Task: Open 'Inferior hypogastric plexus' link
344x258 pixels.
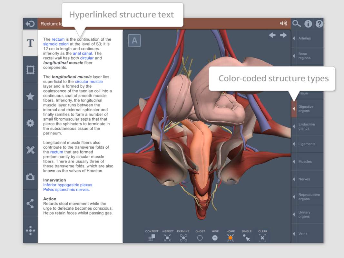Action: [68, 185]
